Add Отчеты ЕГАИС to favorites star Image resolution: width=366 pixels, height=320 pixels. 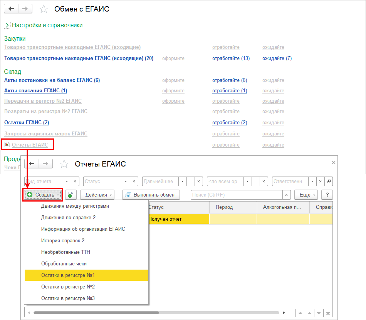(x=64, y=164)
